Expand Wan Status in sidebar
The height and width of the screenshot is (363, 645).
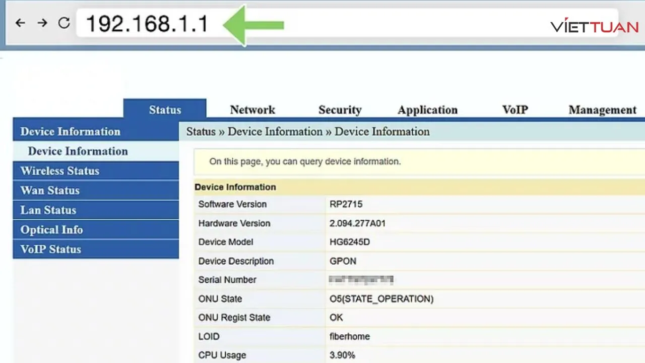[x=50, y=191]
